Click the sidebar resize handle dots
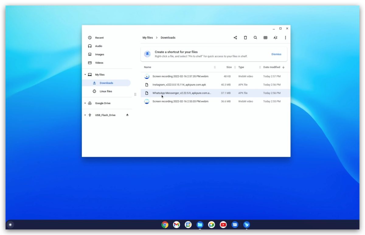The width and height of the screenshot is (365, 235). click(x=135, y=95)
